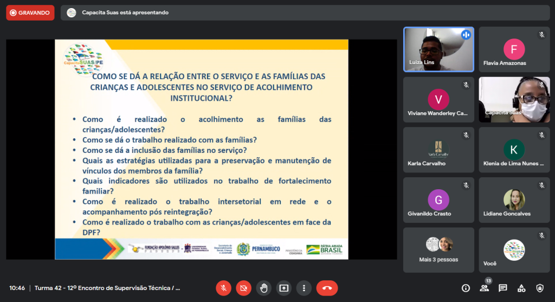Turn on the camera

click(243, 288)
